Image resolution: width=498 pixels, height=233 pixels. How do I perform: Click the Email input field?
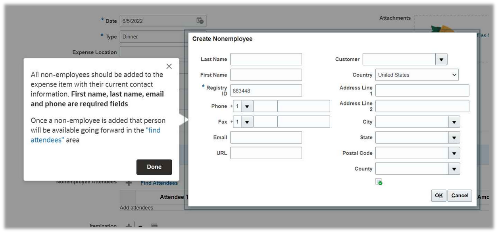[x=265, y=137]
